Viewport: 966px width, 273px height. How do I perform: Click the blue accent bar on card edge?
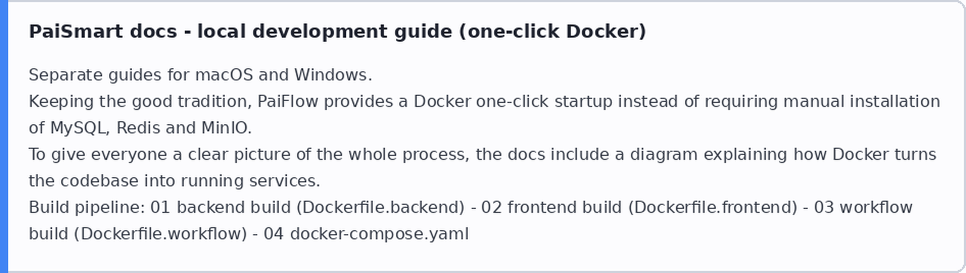point(4,137)
